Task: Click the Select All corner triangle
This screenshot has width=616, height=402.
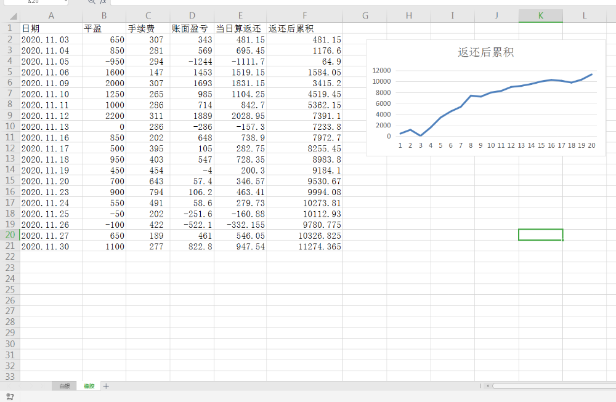Action: click(14, 16)
